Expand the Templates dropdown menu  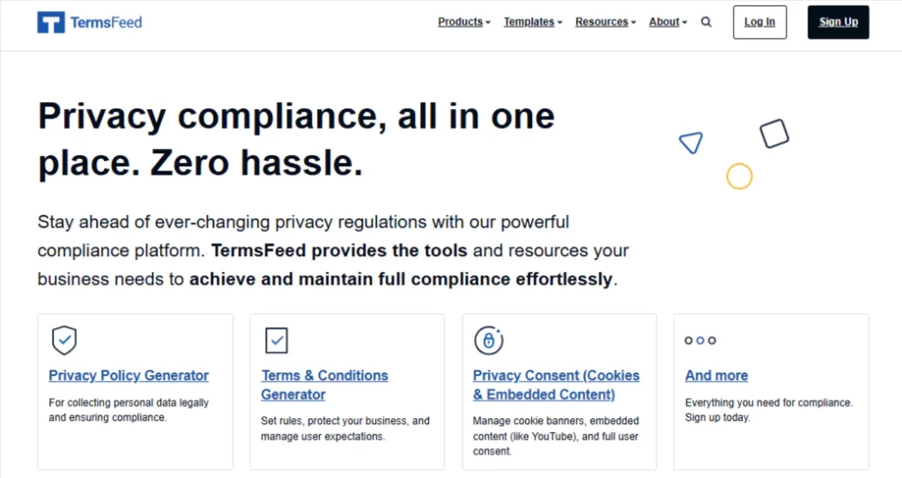point(533,22)
